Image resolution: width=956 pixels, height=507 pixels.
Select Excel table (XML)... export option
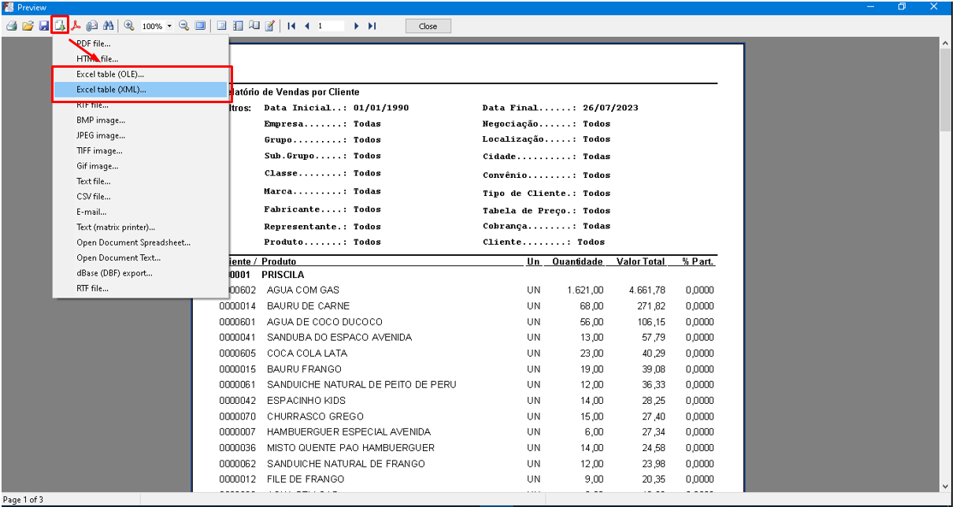111,90
